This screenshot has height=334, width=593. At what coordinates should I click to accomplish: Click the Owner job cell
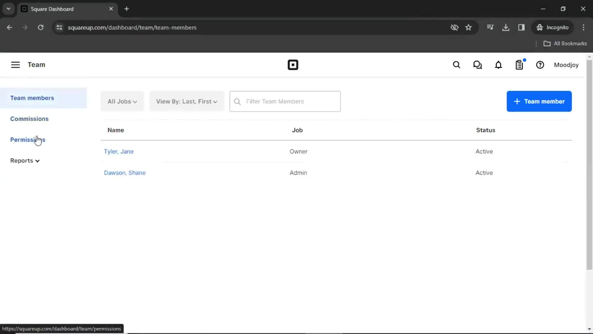coord(299,152)
